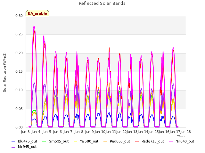Click the blue Blu475_out legend color marker

[x=13, y=142]
